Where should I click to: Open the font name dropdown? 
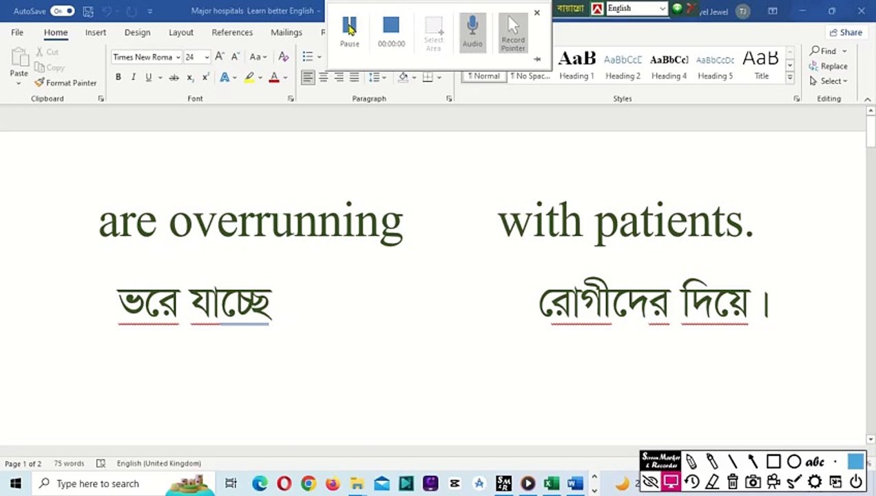178,57
